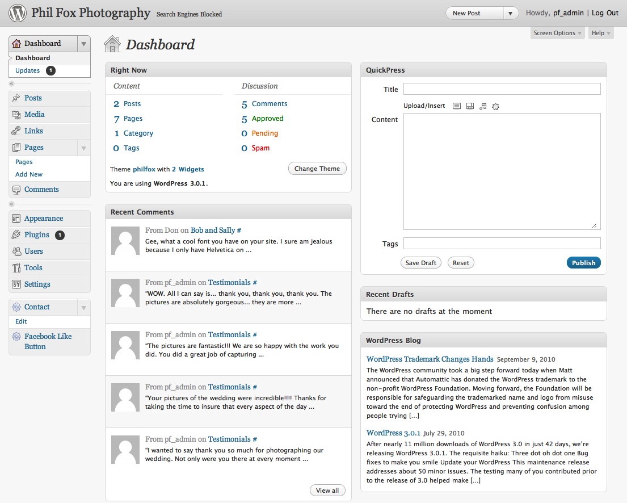
Task: Open Updates in the Dashboard submenu
Action: tap(28, 70)
